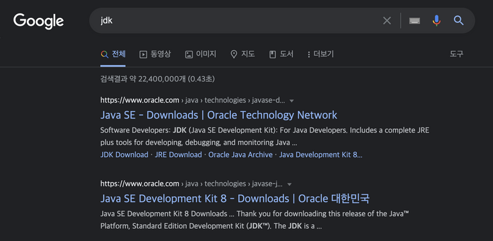Click the 검색결과 약 22,400,000개 result count
Image resolution: width=493 pixels, height=241 pixels.
157,79
